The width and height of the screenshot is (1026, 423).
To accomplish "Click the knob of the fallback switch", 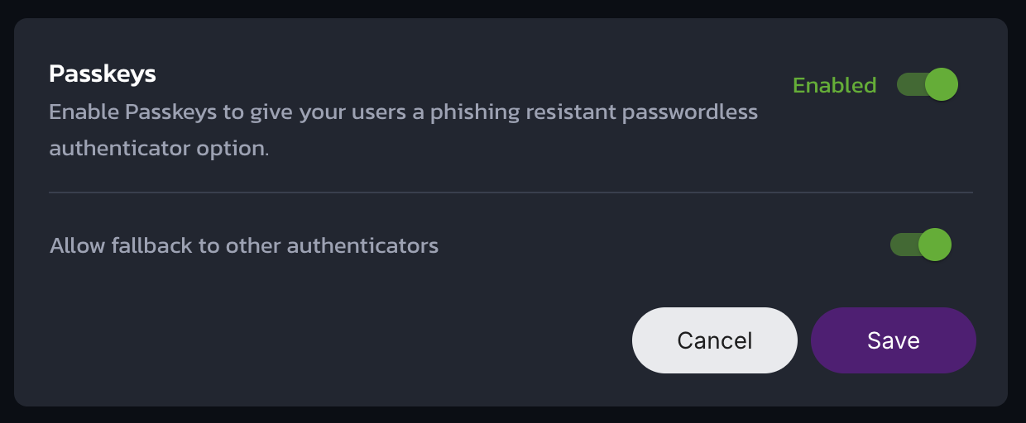I will [x=935, y=245].
